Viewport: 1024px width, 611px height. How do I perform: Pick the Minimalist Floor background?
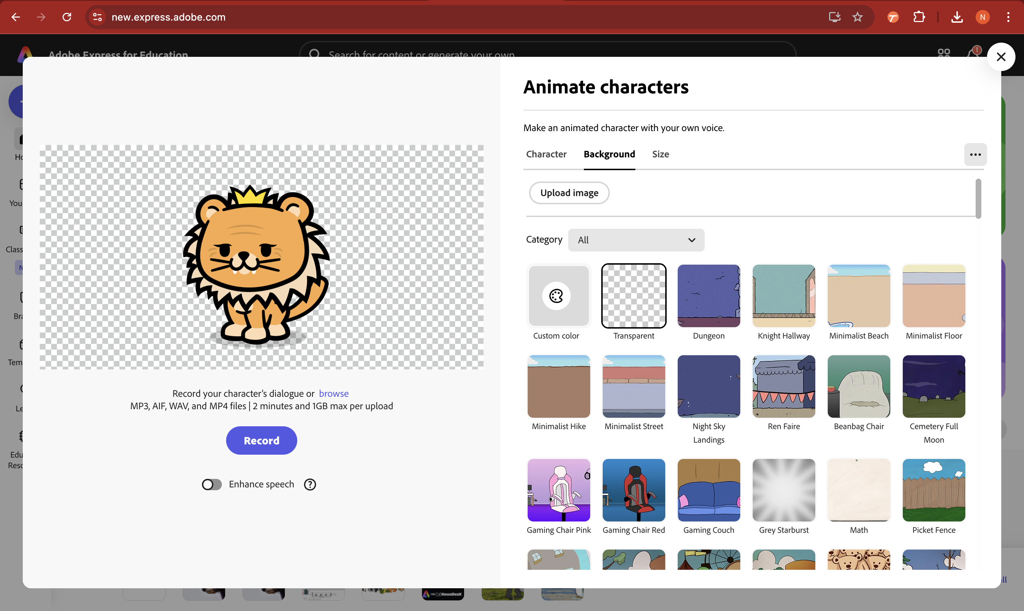[933, 296]
